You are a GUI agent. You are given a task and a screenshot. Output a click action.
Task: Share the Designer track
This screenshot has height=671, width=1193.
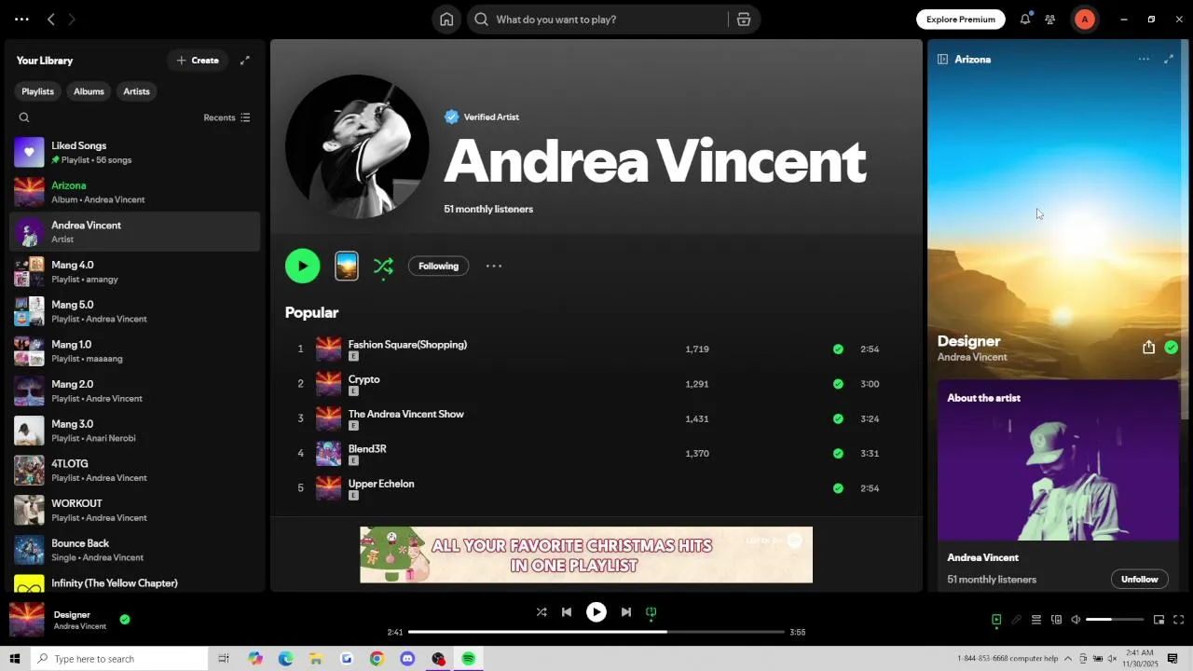(x=1148, y=348)
